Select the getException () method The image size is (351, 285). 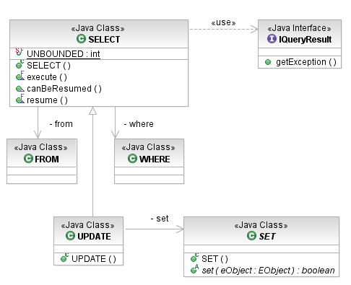tap(306, 62)
